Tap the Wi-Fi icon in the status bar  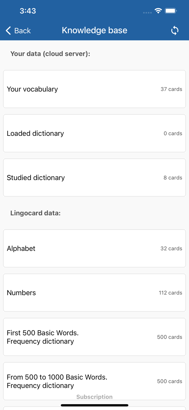tap(159, 11)
